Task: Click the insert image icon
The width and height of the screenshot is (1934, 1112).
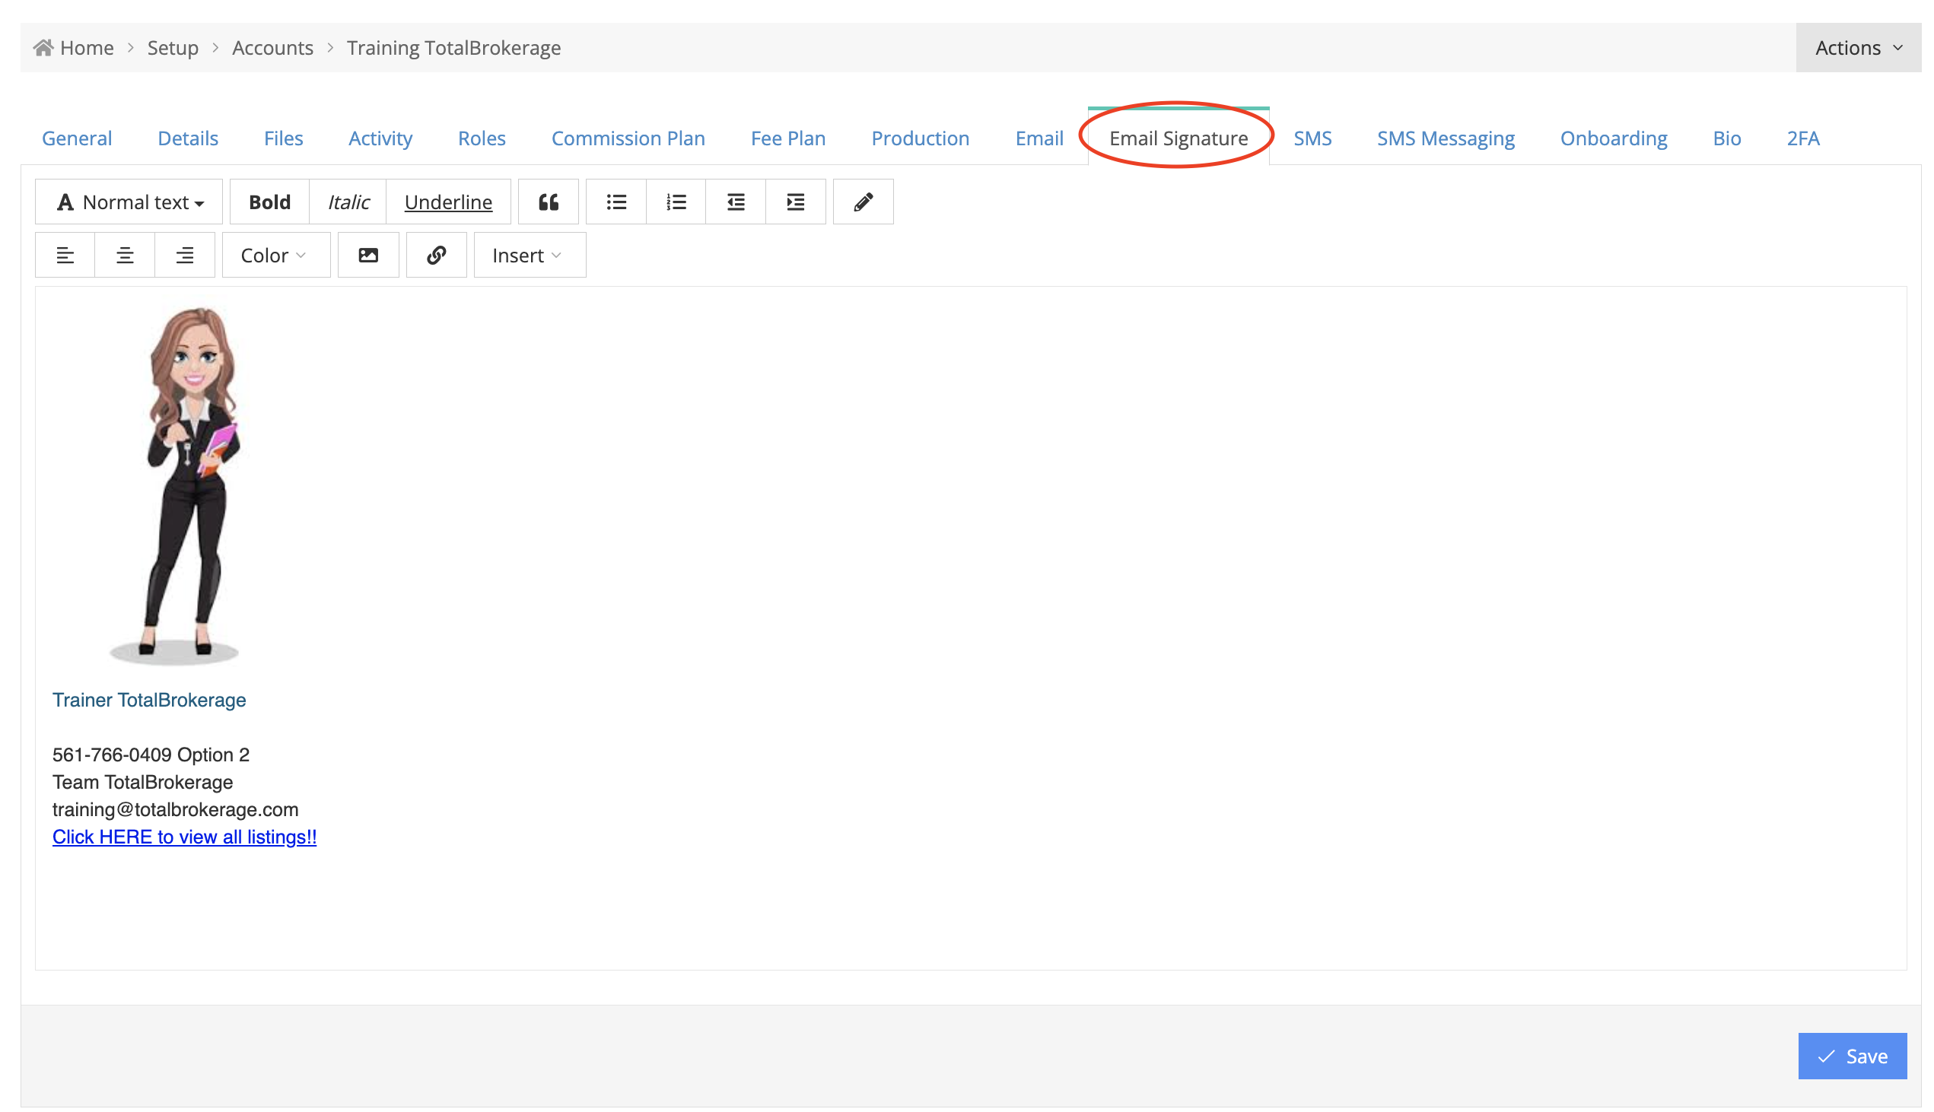Action: point(368,255)
